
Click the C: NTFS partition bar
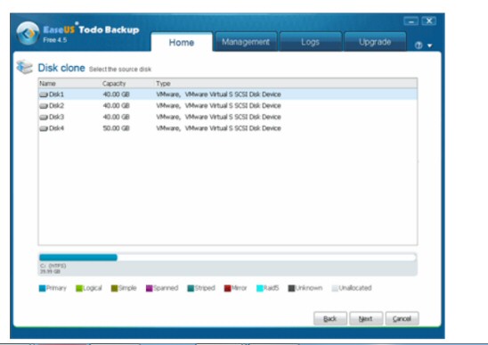click(x=78, y=258)
